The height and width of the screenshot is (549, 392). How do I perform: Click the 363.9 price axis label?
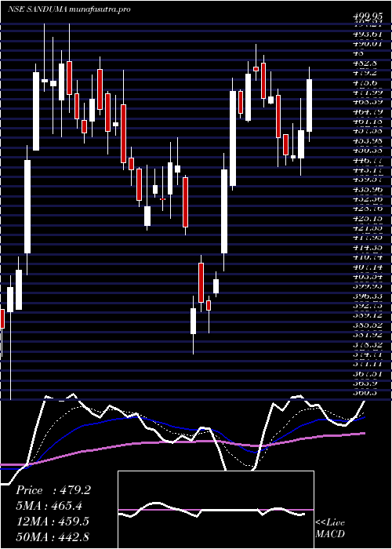tap(365, 384)
